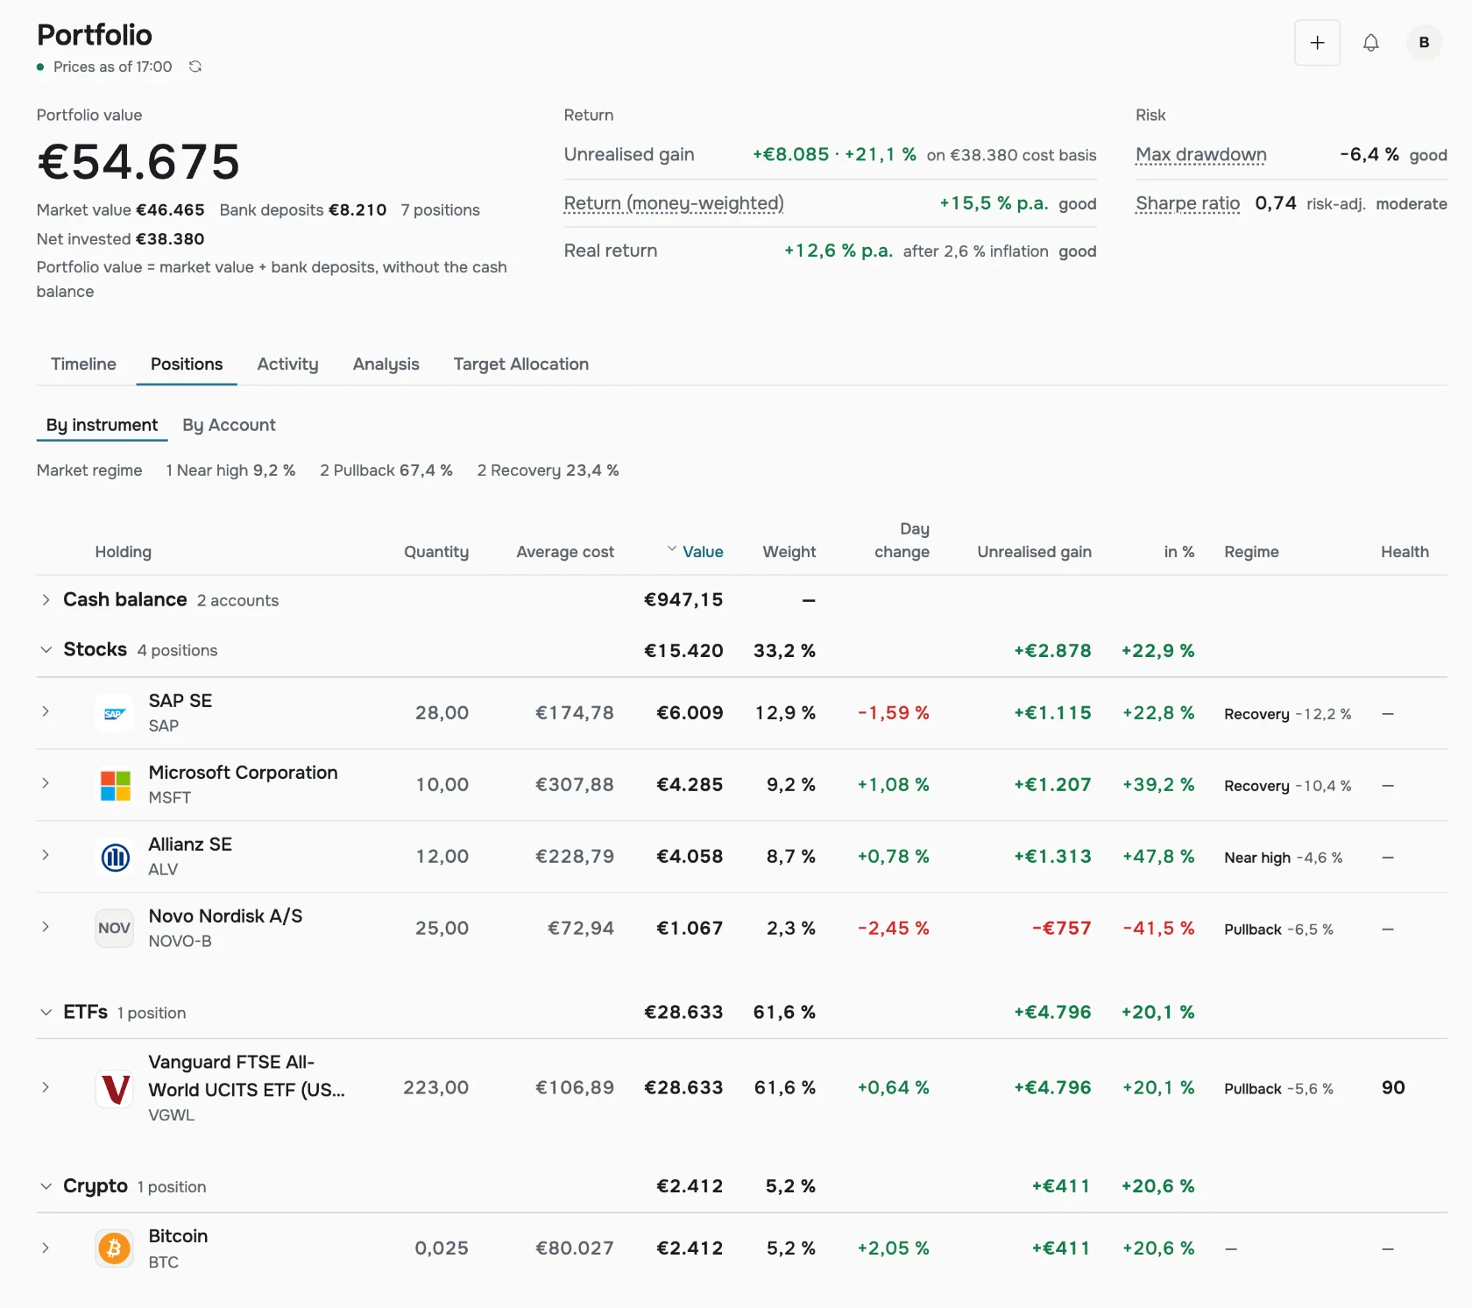The width and height of the screenshot is (1472, 1308).
Task: Expand the Microsoft Corporation row
Action: point(46,783)
